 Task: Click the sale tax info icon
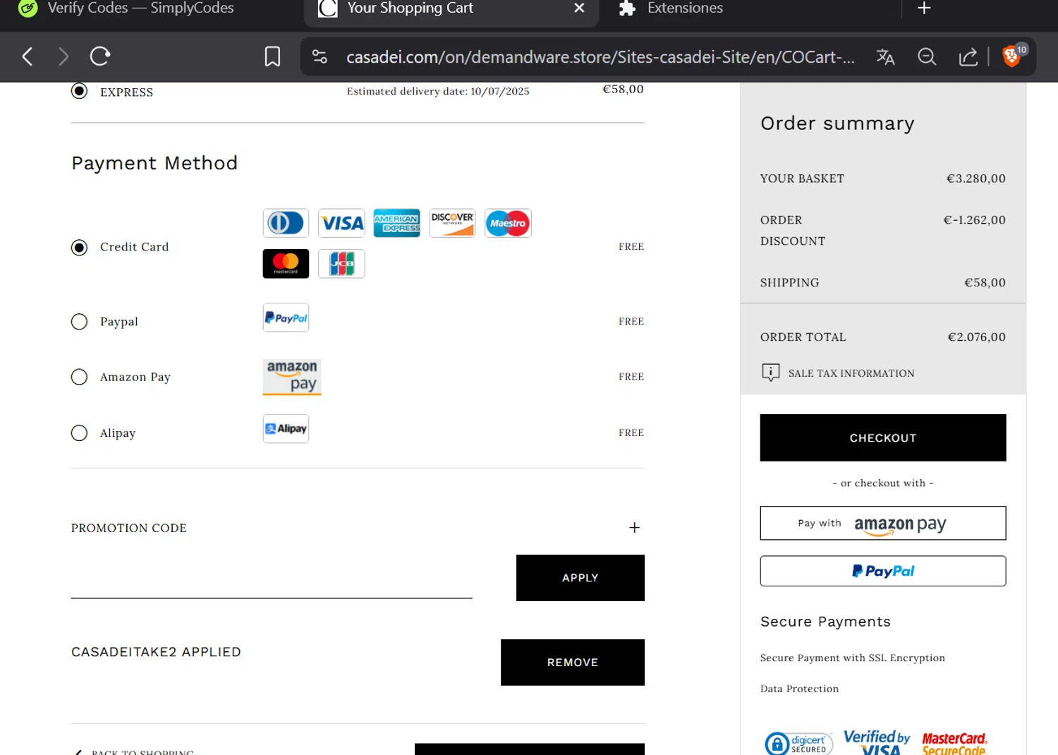pos(770,373)
